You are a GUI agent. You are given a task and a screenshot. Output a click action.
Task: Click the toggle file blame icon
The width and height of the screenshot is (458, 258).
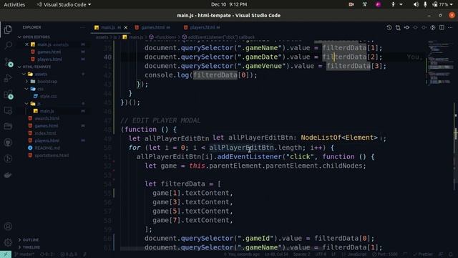(433, 27)
